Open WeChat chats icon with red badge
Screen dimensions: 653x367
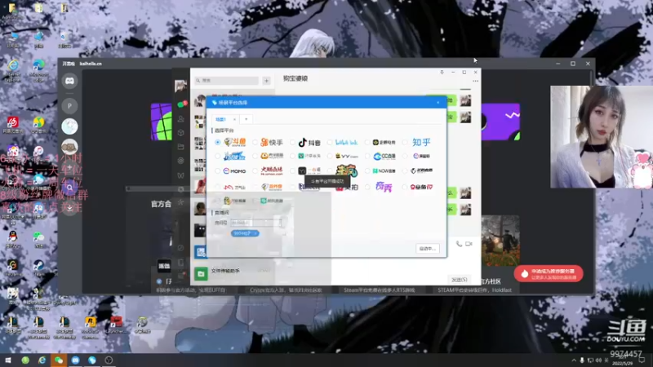(x=181, y=104)
